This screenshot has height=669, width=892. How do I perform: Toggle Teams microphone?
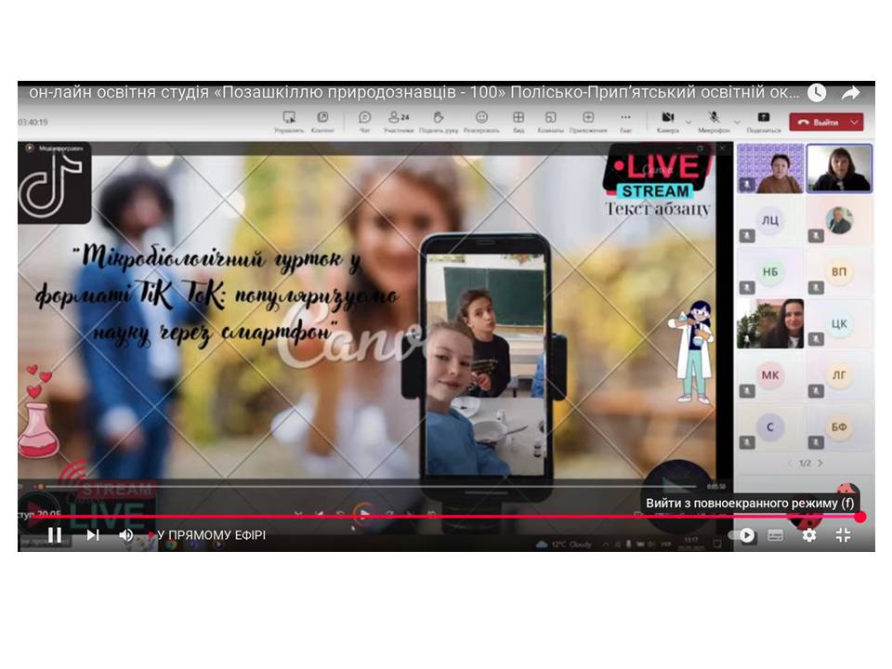point(714,121)
